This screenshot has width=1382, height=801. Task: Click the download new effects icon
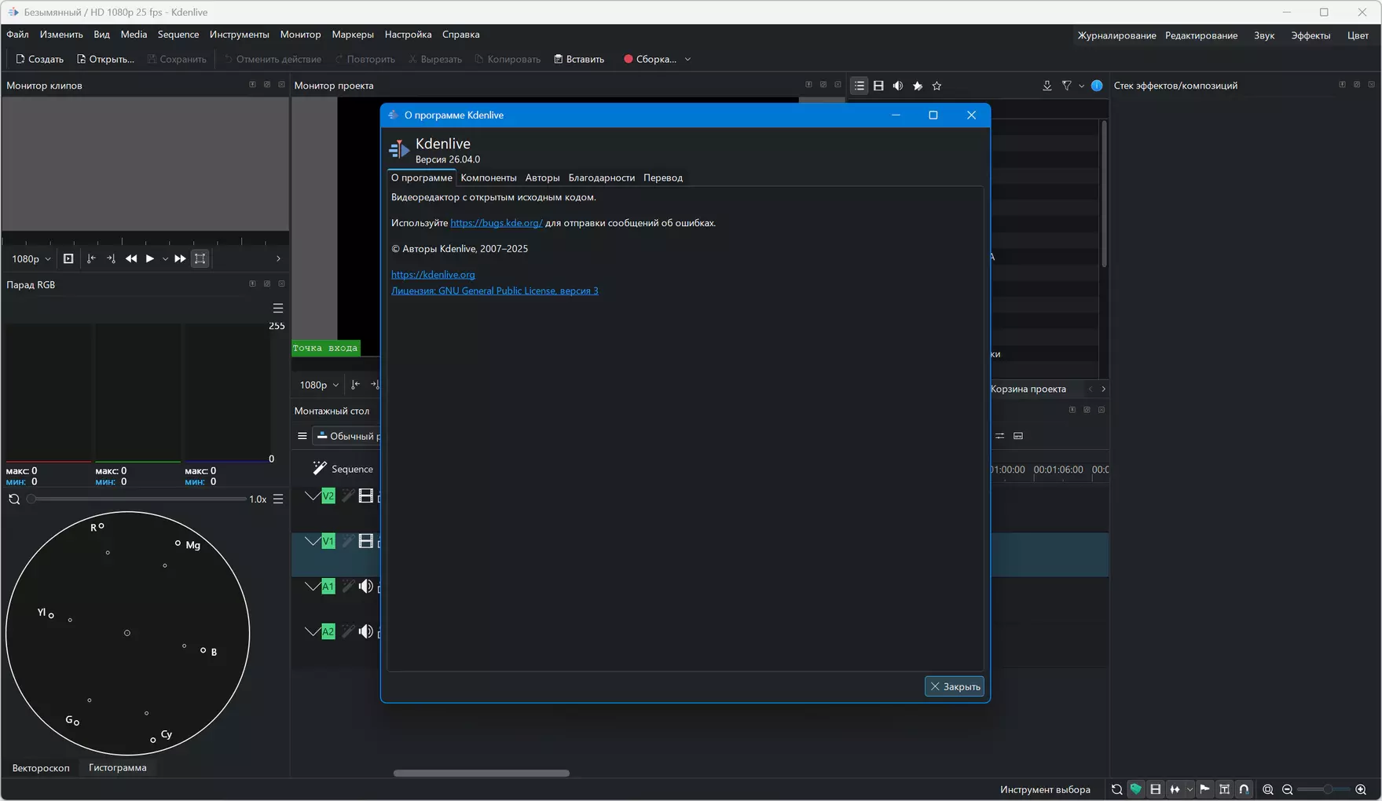(1047, 86)
